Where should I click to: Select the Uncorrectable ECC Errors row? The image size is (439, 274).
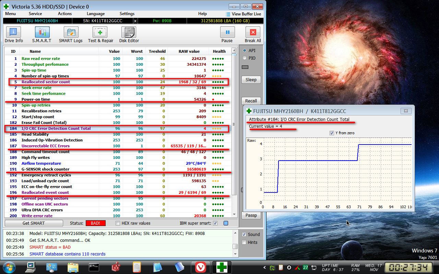coord(118,146)
